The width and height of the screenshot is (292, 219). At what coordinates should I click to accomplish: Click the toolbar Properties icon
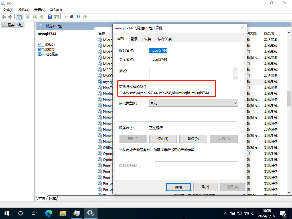coord(28,17)
